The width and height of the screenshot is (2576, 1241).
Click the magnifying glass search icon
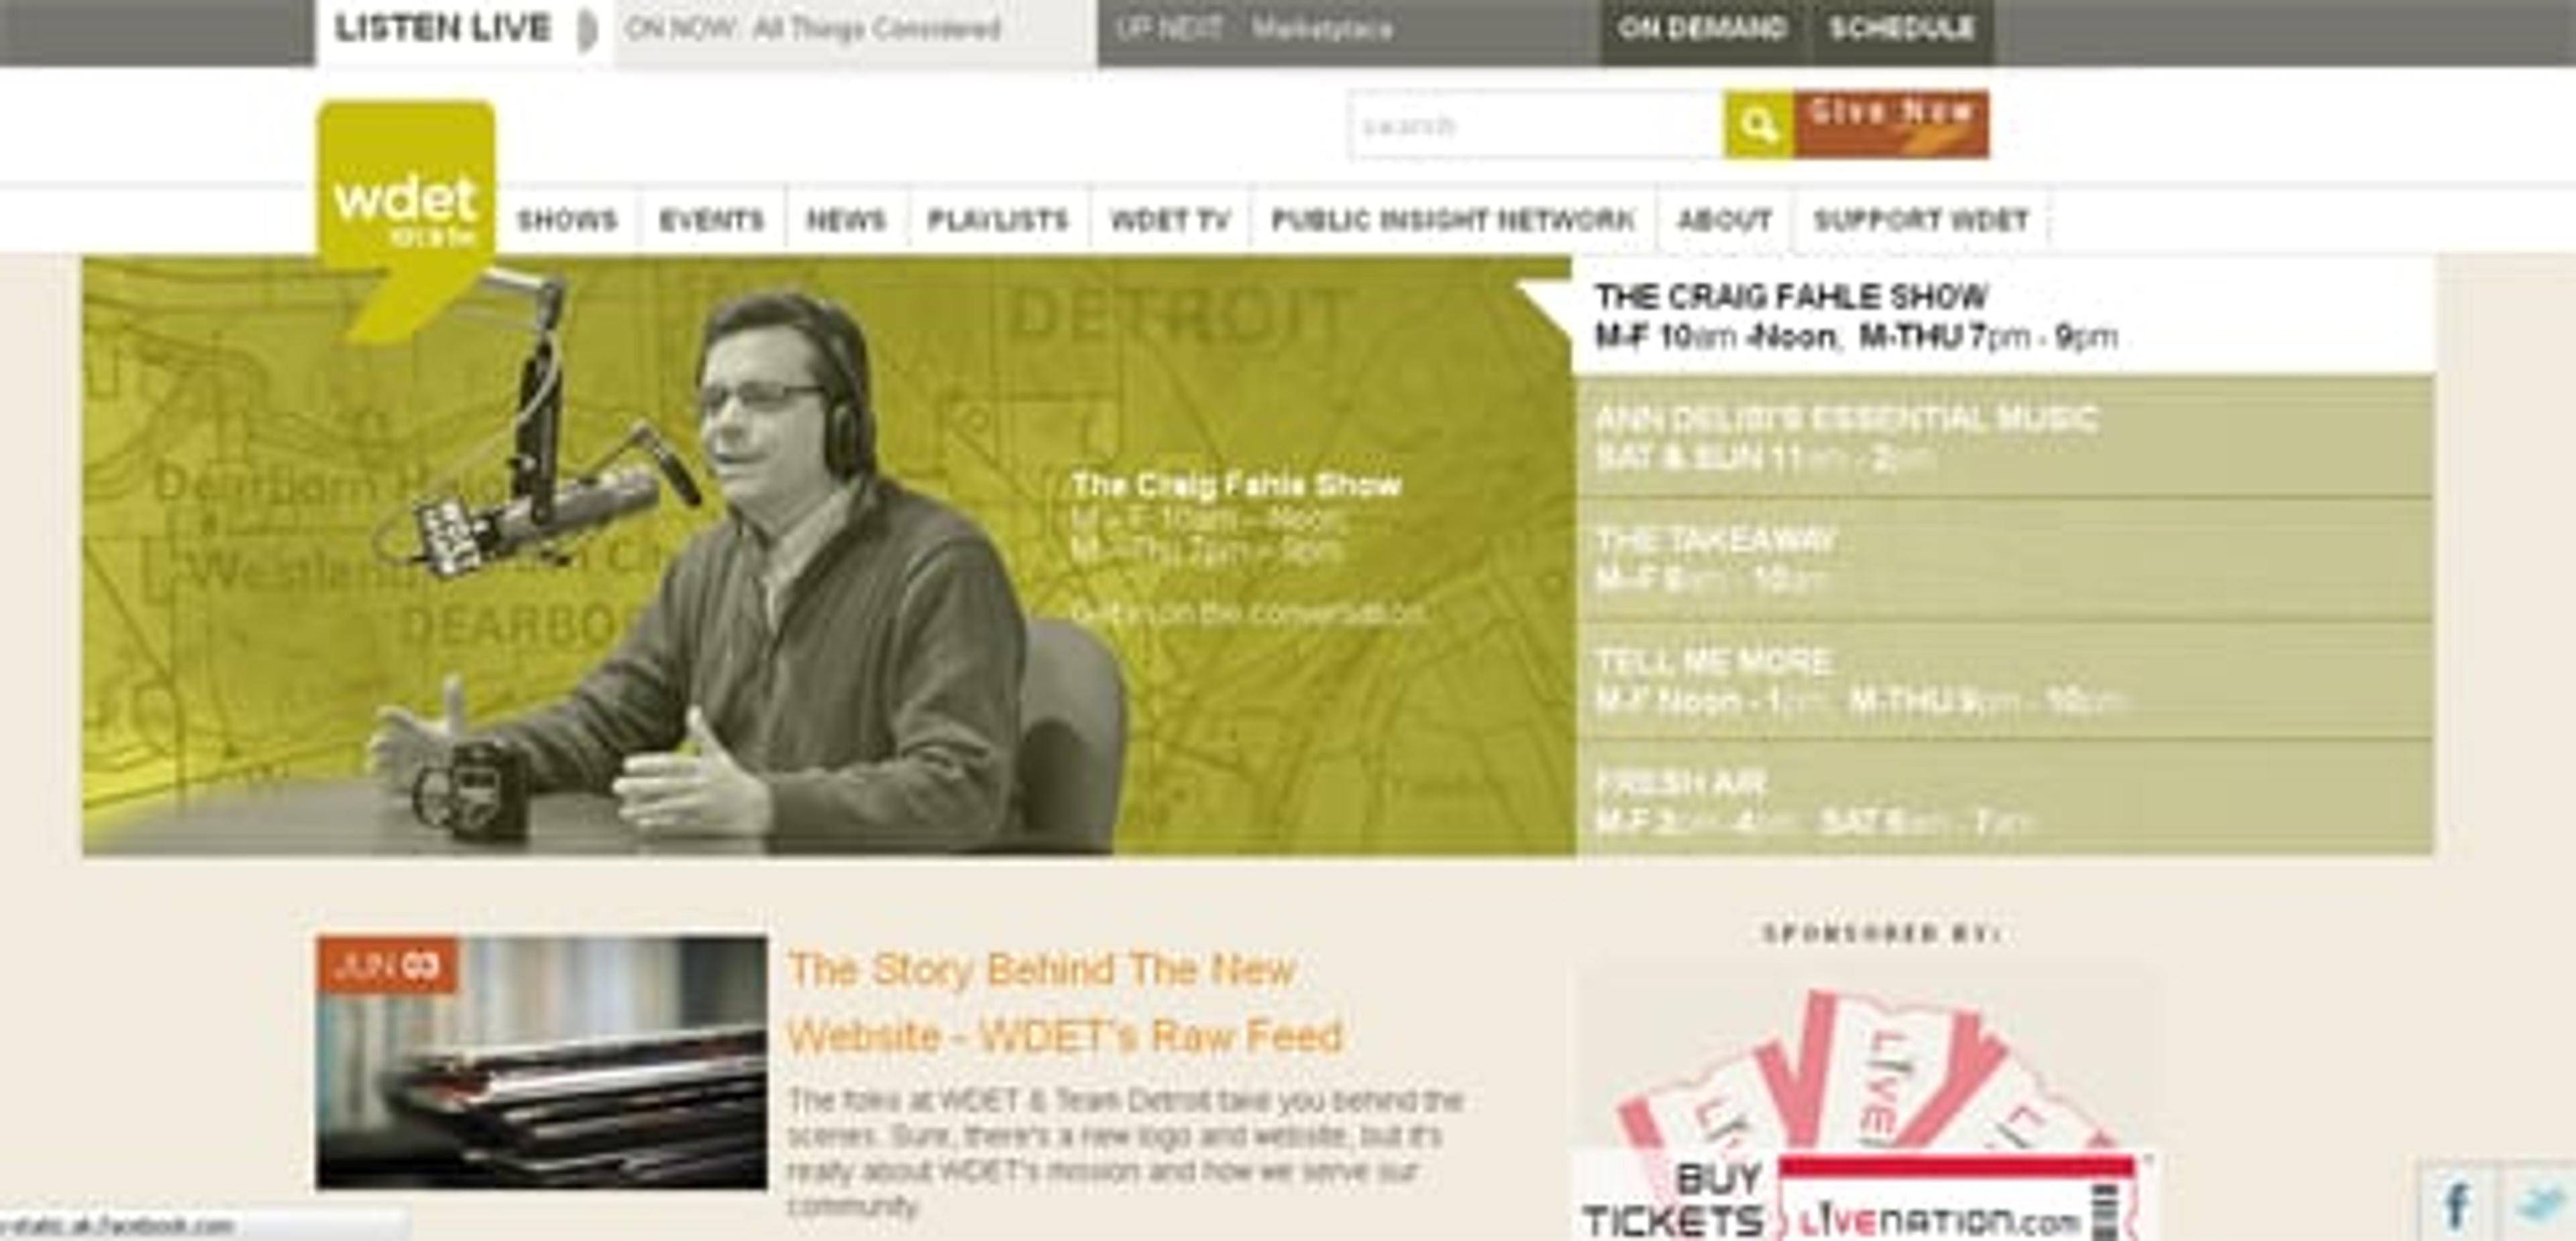pos(1758,125)
